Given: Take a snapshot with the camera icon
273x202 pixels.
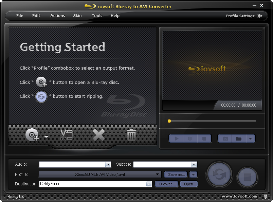Looking at the screenshot, I should [225, 139].
